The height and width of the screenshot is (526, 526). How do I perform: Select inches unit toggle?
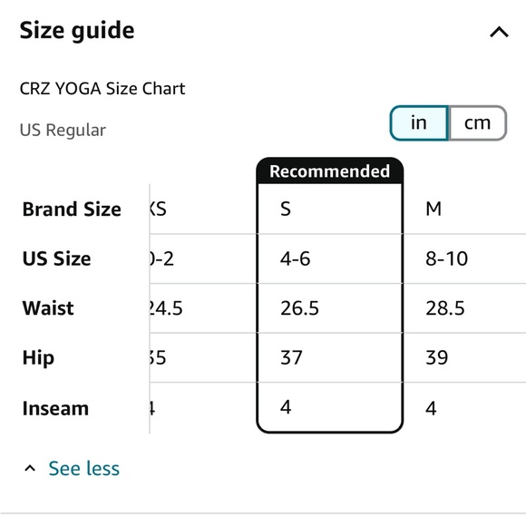pos(419,122)
